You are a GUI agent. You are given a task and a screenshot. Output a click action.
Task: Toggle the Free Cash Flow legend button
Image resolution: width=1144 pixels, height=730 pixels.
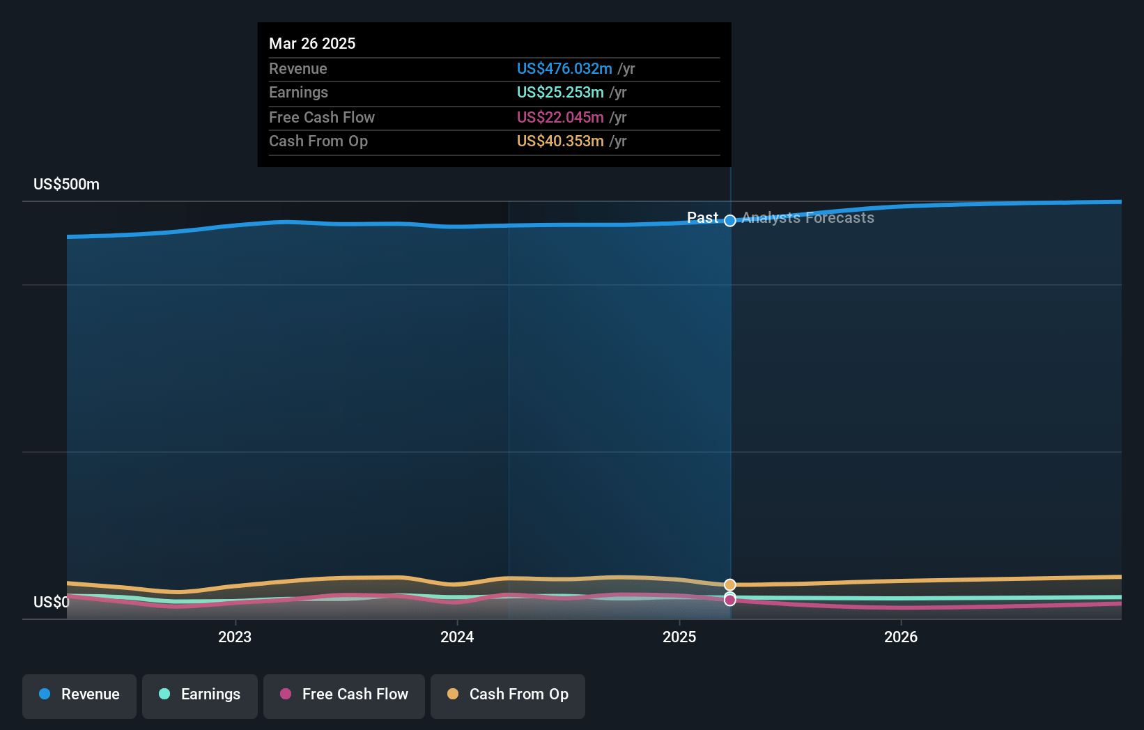pyautogui.click(x=344, y=696)
